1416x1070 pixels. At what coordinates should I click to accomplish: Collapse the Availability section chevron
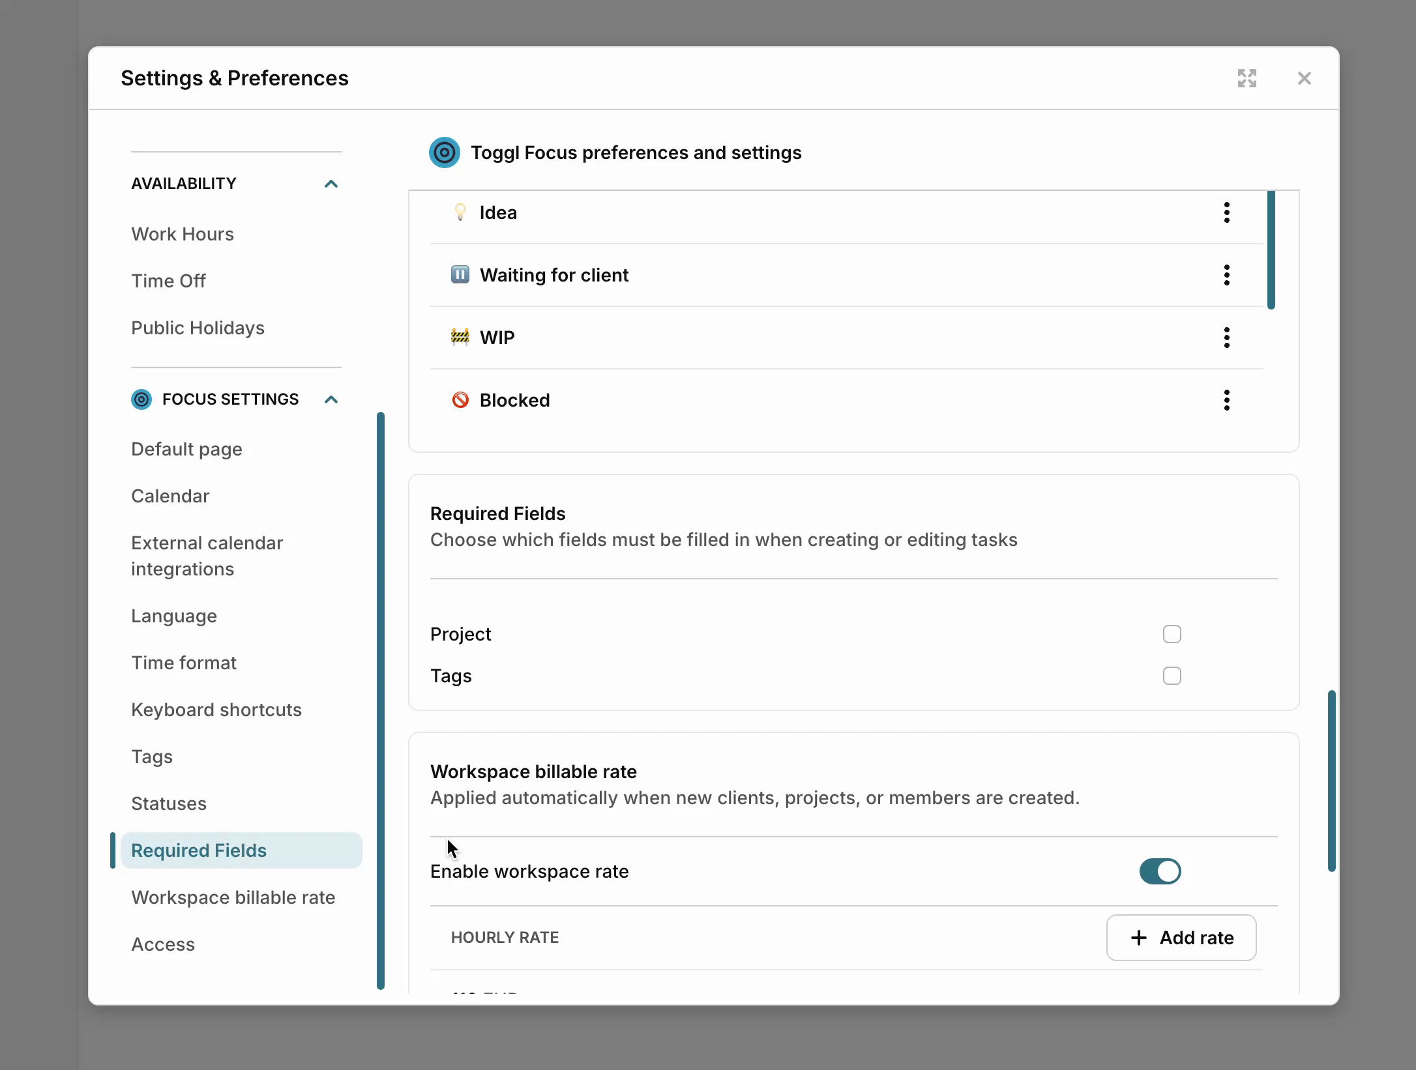331,184
